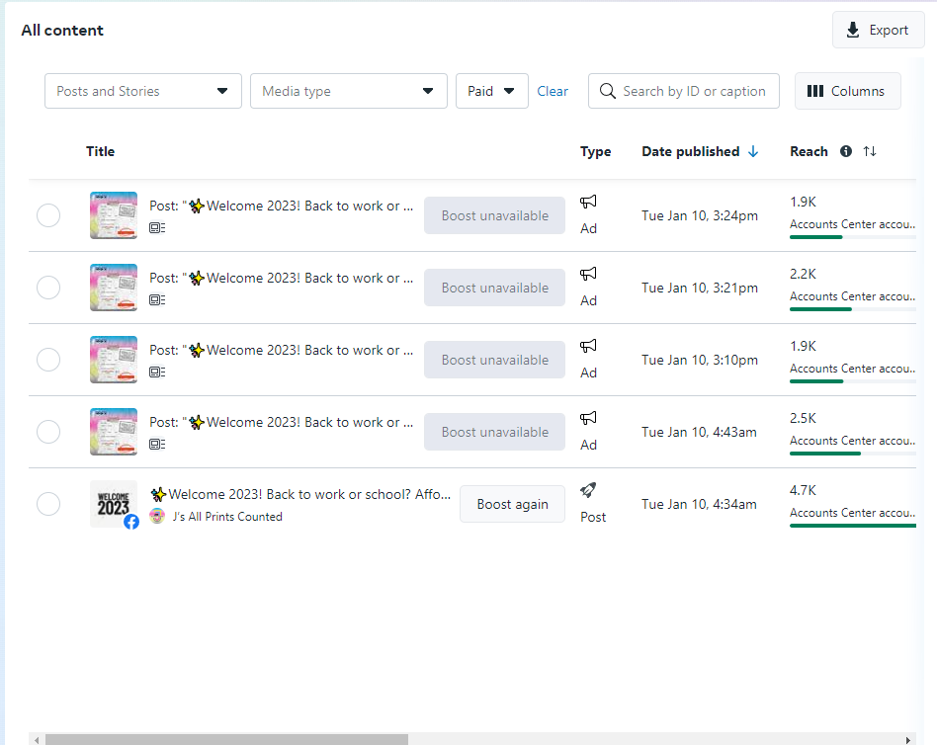Click the Search by ID or caption field

[684, 91]
